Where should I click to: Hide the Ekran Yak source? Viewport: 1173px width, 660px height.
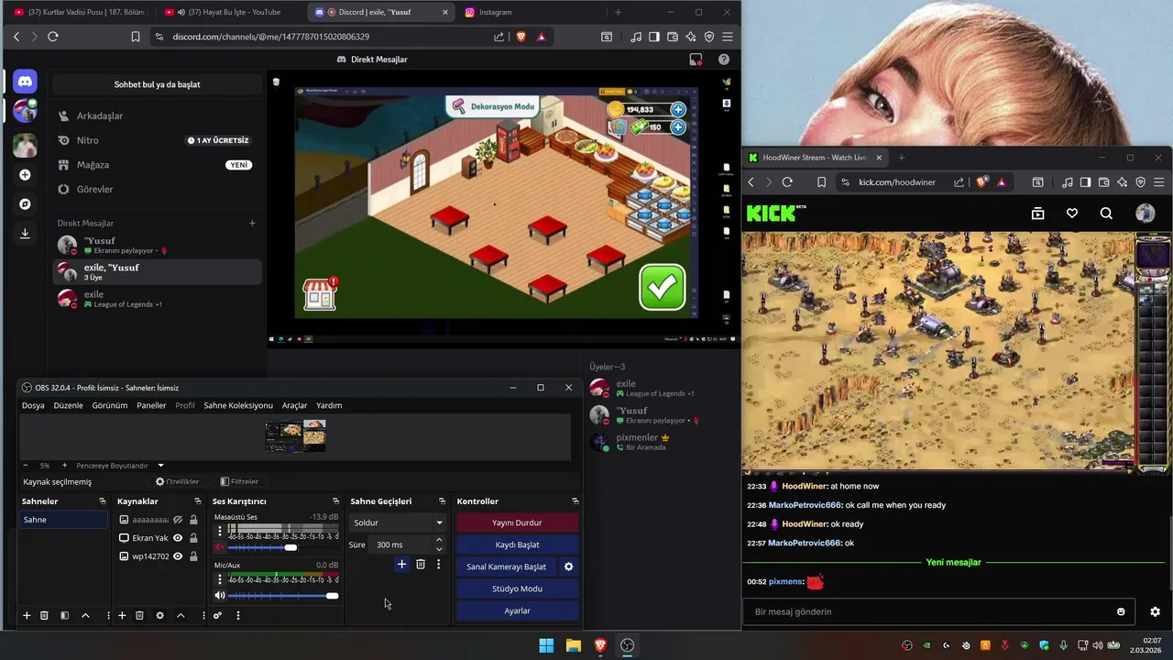point(178,538)
